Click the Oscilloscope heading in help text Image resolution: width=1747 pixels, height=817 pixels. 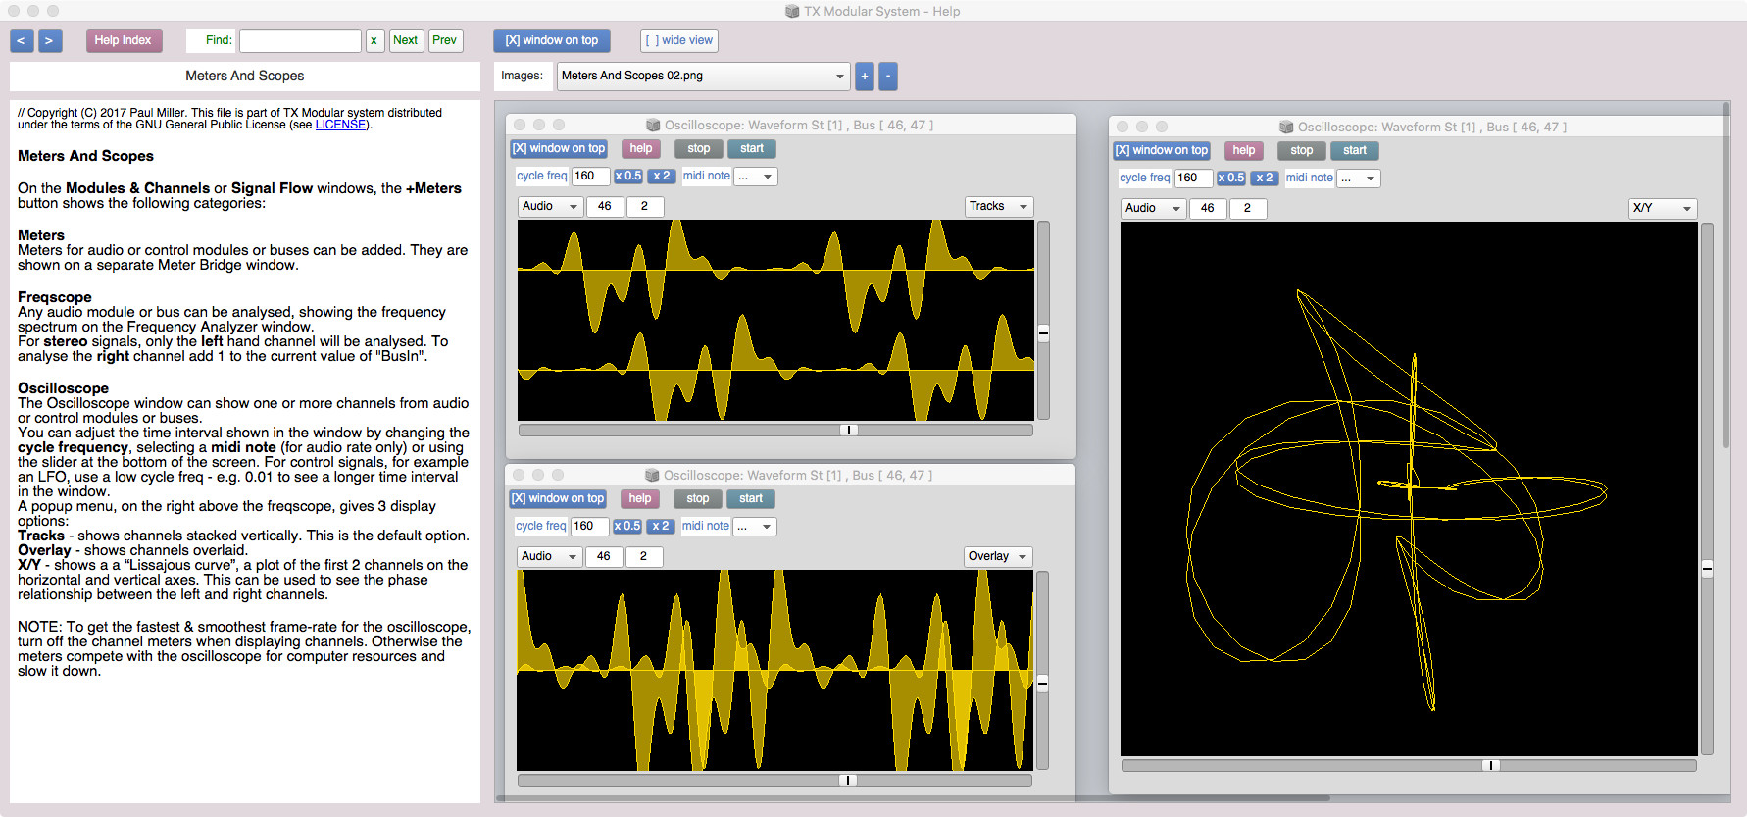pos(63,388)
